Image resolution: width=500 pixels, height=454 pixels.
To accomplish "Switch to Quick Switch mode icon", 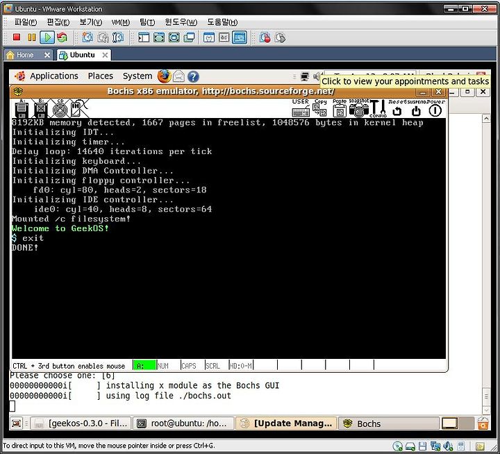I will [x=159, y=37].
